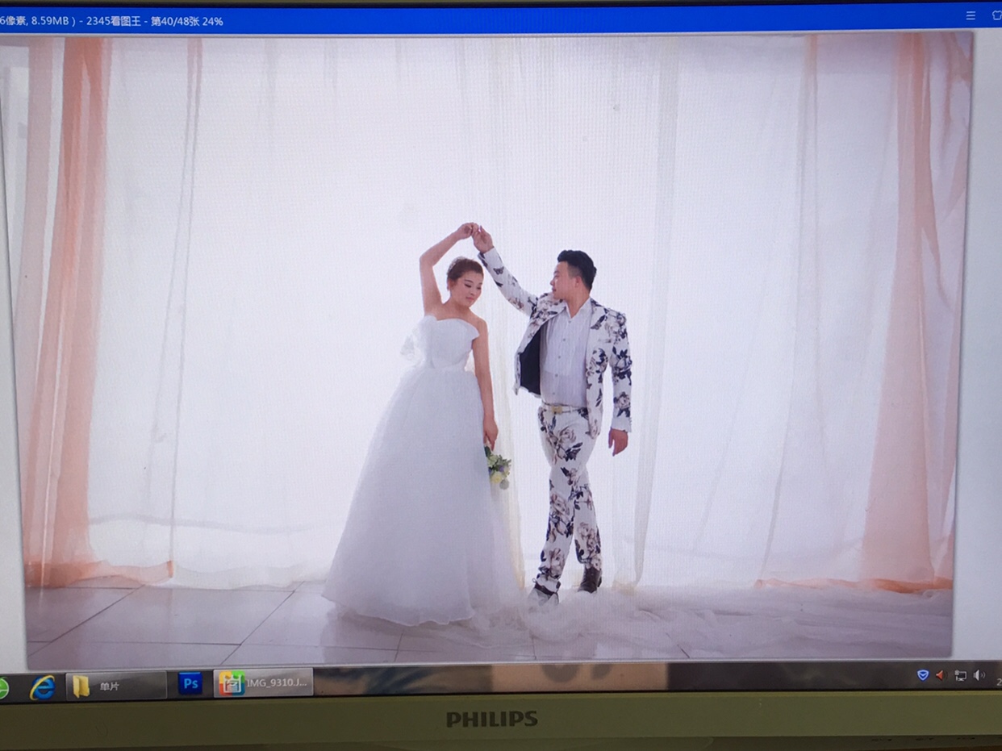This screenshot has width=1002, height=751.
Task: Open the network tray icon
Action: [960, 676]
